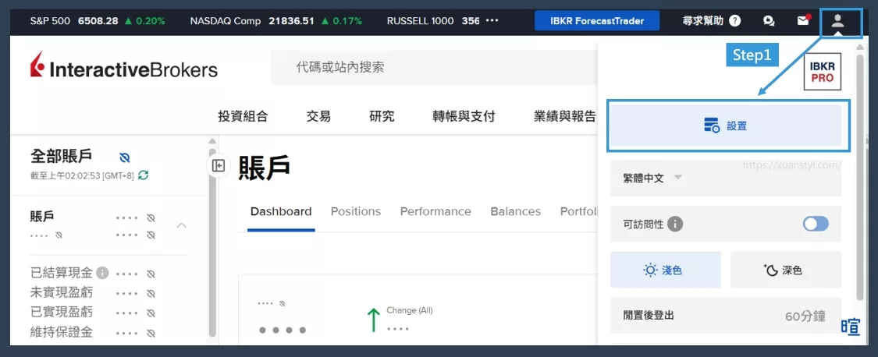Click the 未實現盈虧 label

[x=62, y=292]
